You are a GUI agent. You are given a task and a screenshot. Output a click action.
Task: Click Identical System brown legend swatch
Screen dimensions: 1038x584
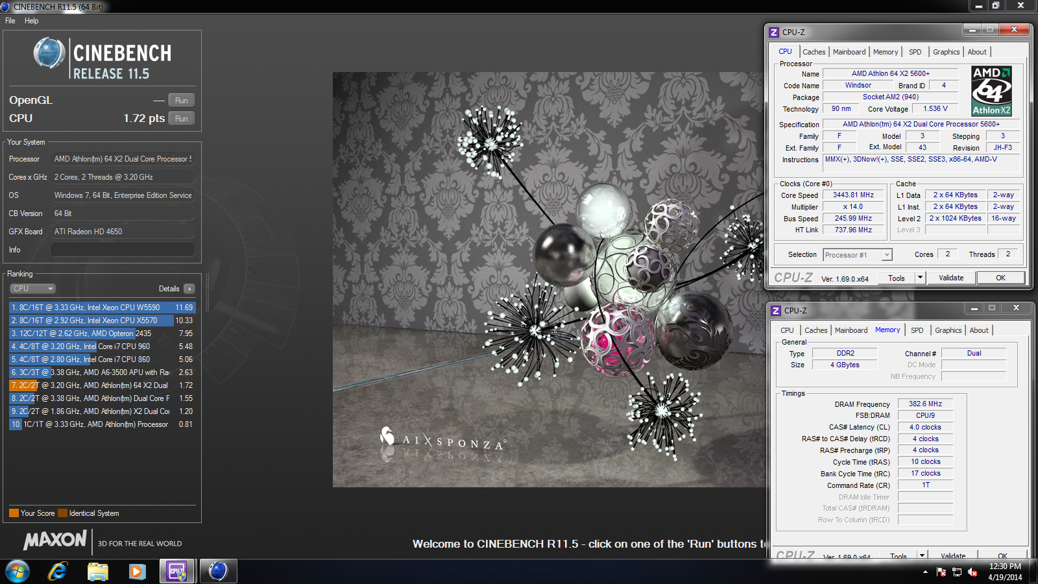62,513
